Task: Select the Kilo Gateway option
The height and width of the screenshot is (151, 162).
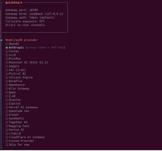Action: pyautogui.click(x=19, y=89)
